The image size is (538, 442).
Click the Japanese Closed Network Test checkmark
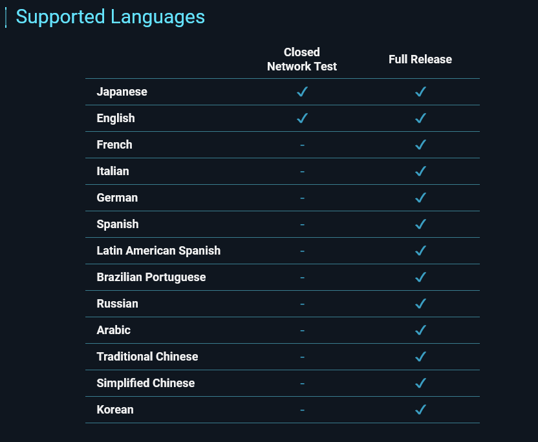click(302, 92)
